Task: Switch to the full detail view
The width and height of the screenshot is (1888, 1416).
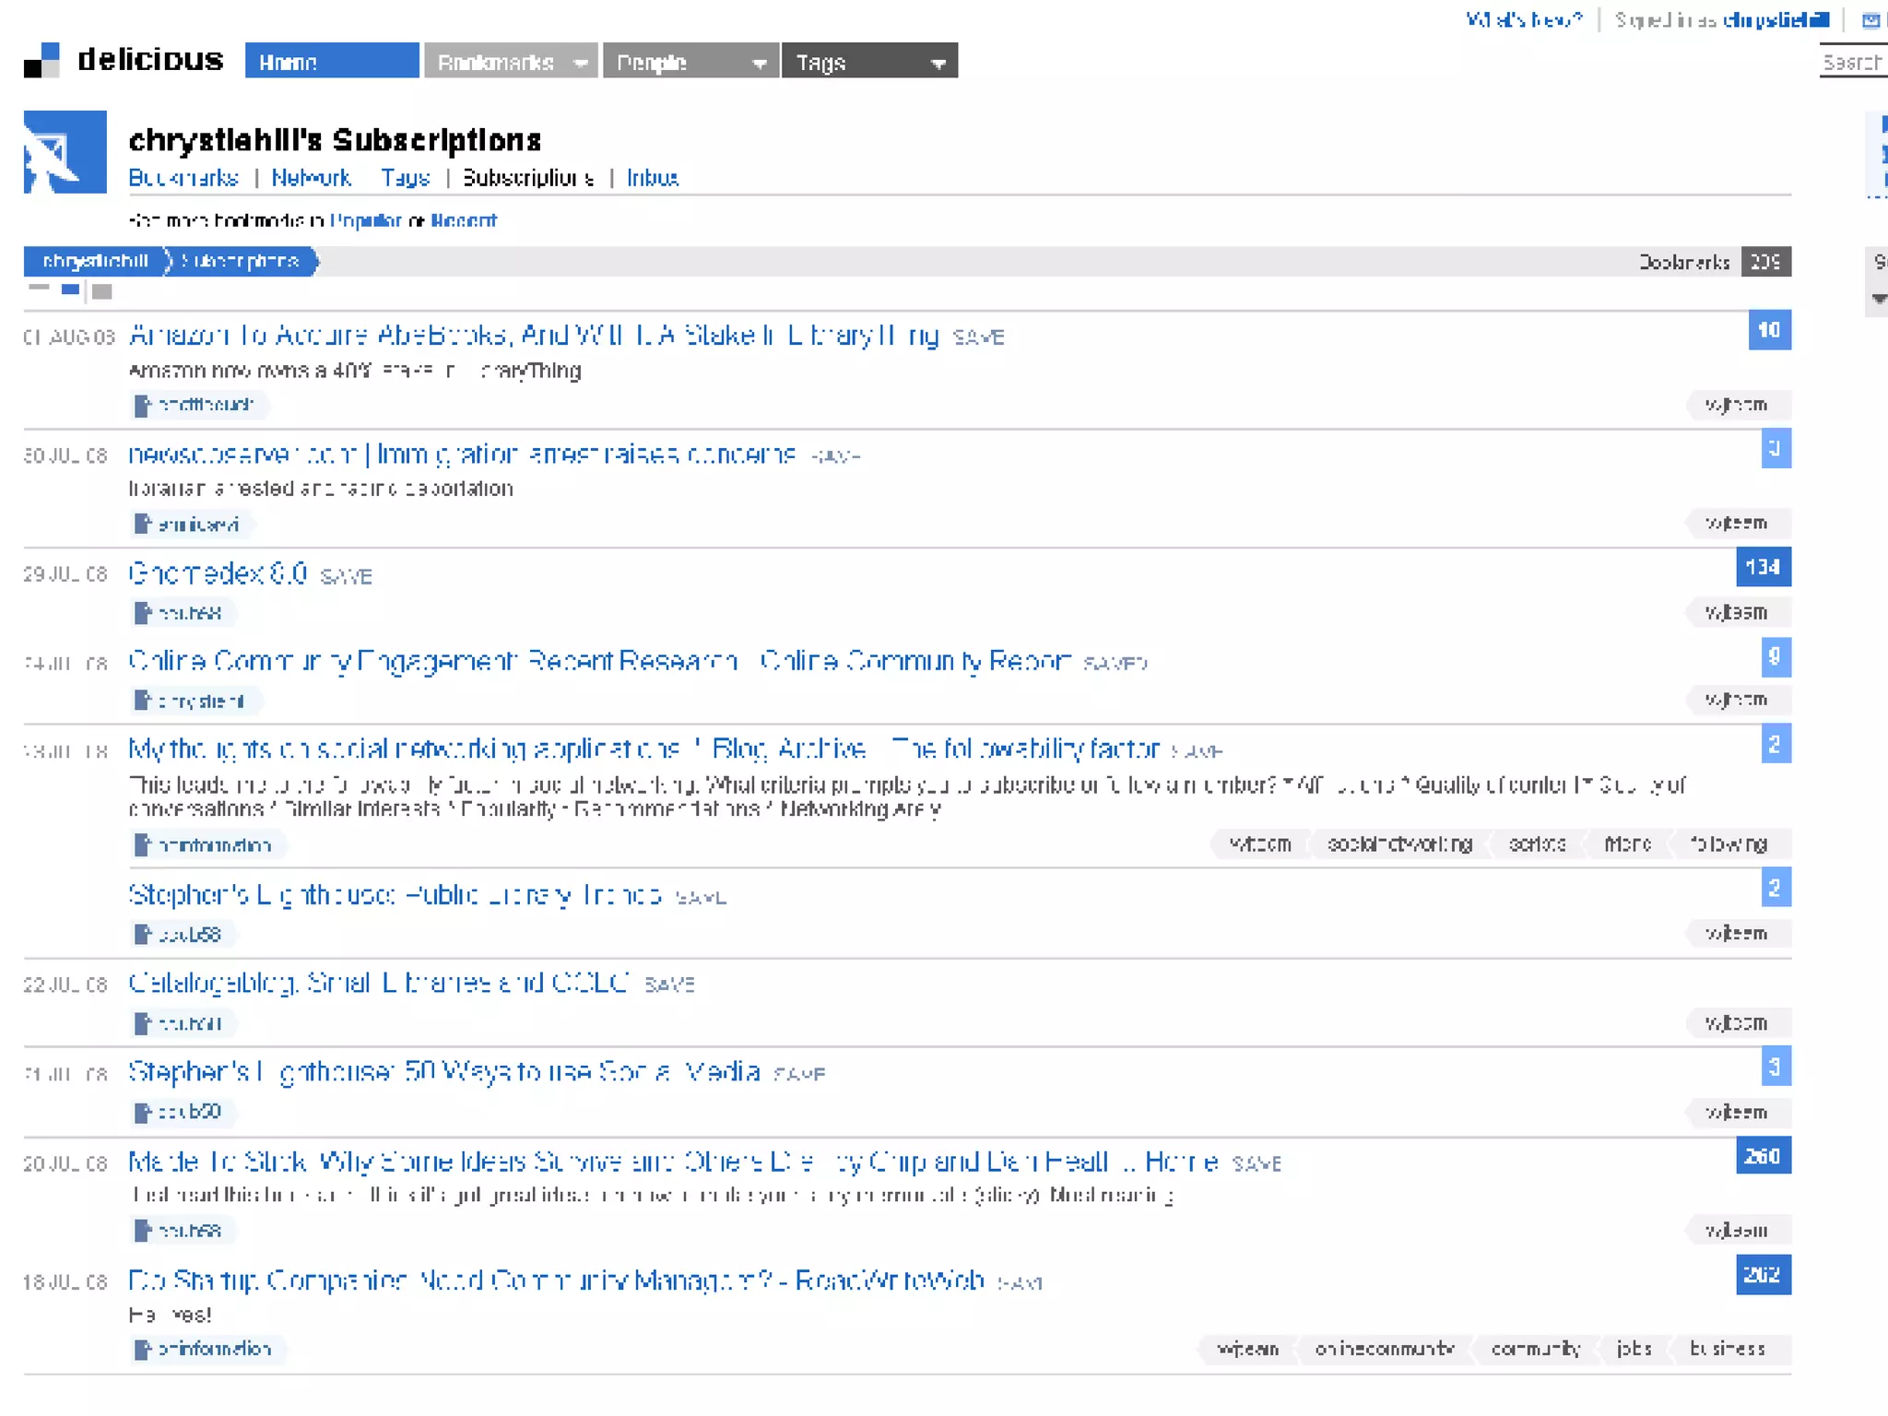Action: tap(102, 291)
